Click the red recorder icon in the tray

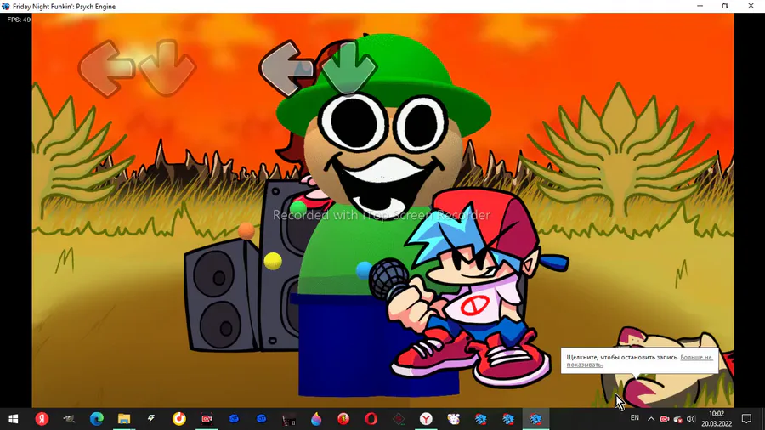(664, 419)
